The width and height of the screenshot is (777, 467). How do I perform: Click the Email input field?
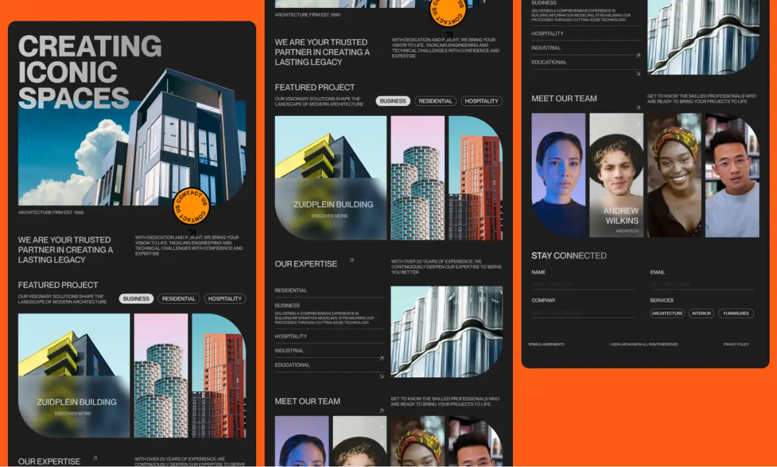coord(702,284)
